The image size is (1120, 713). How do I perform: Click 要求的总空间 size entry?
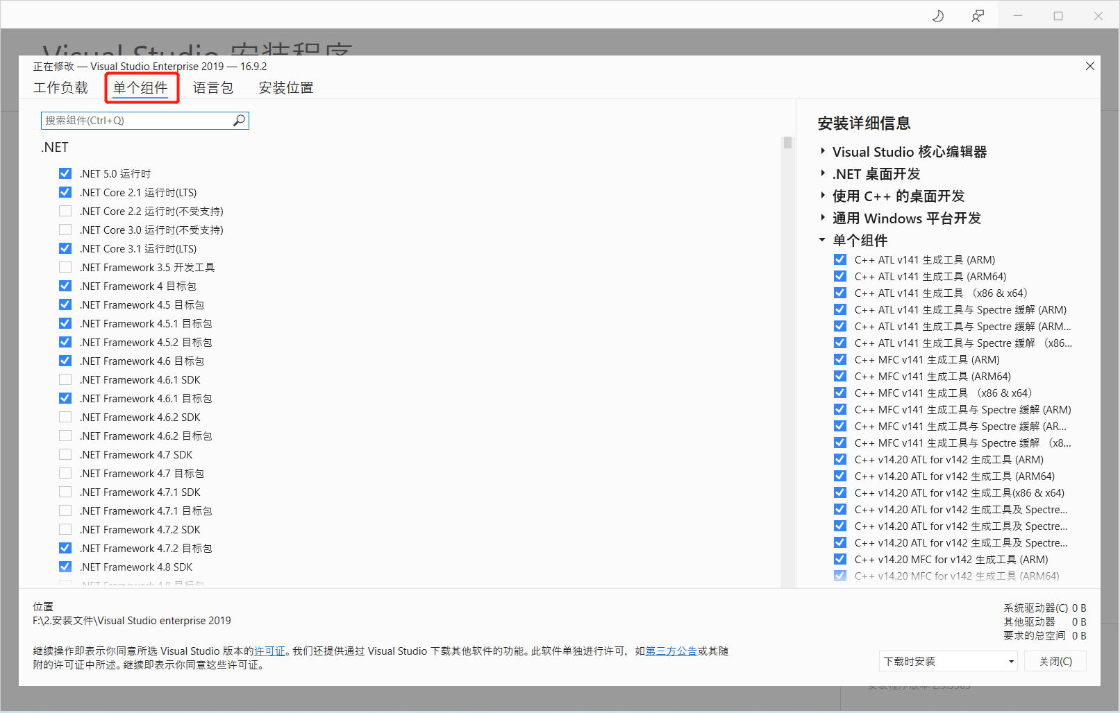pos(1044,635)
